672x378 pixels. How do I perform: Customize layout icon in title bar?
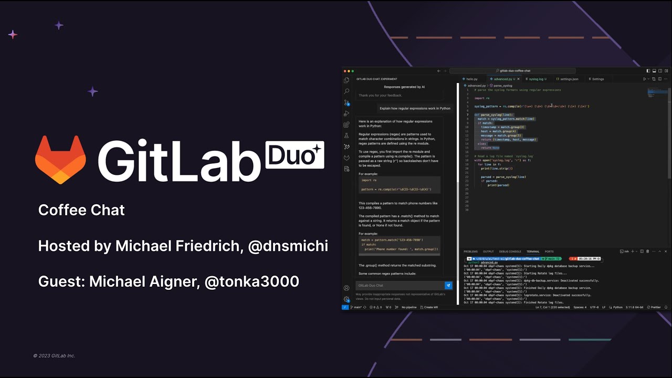click(666, 71)
